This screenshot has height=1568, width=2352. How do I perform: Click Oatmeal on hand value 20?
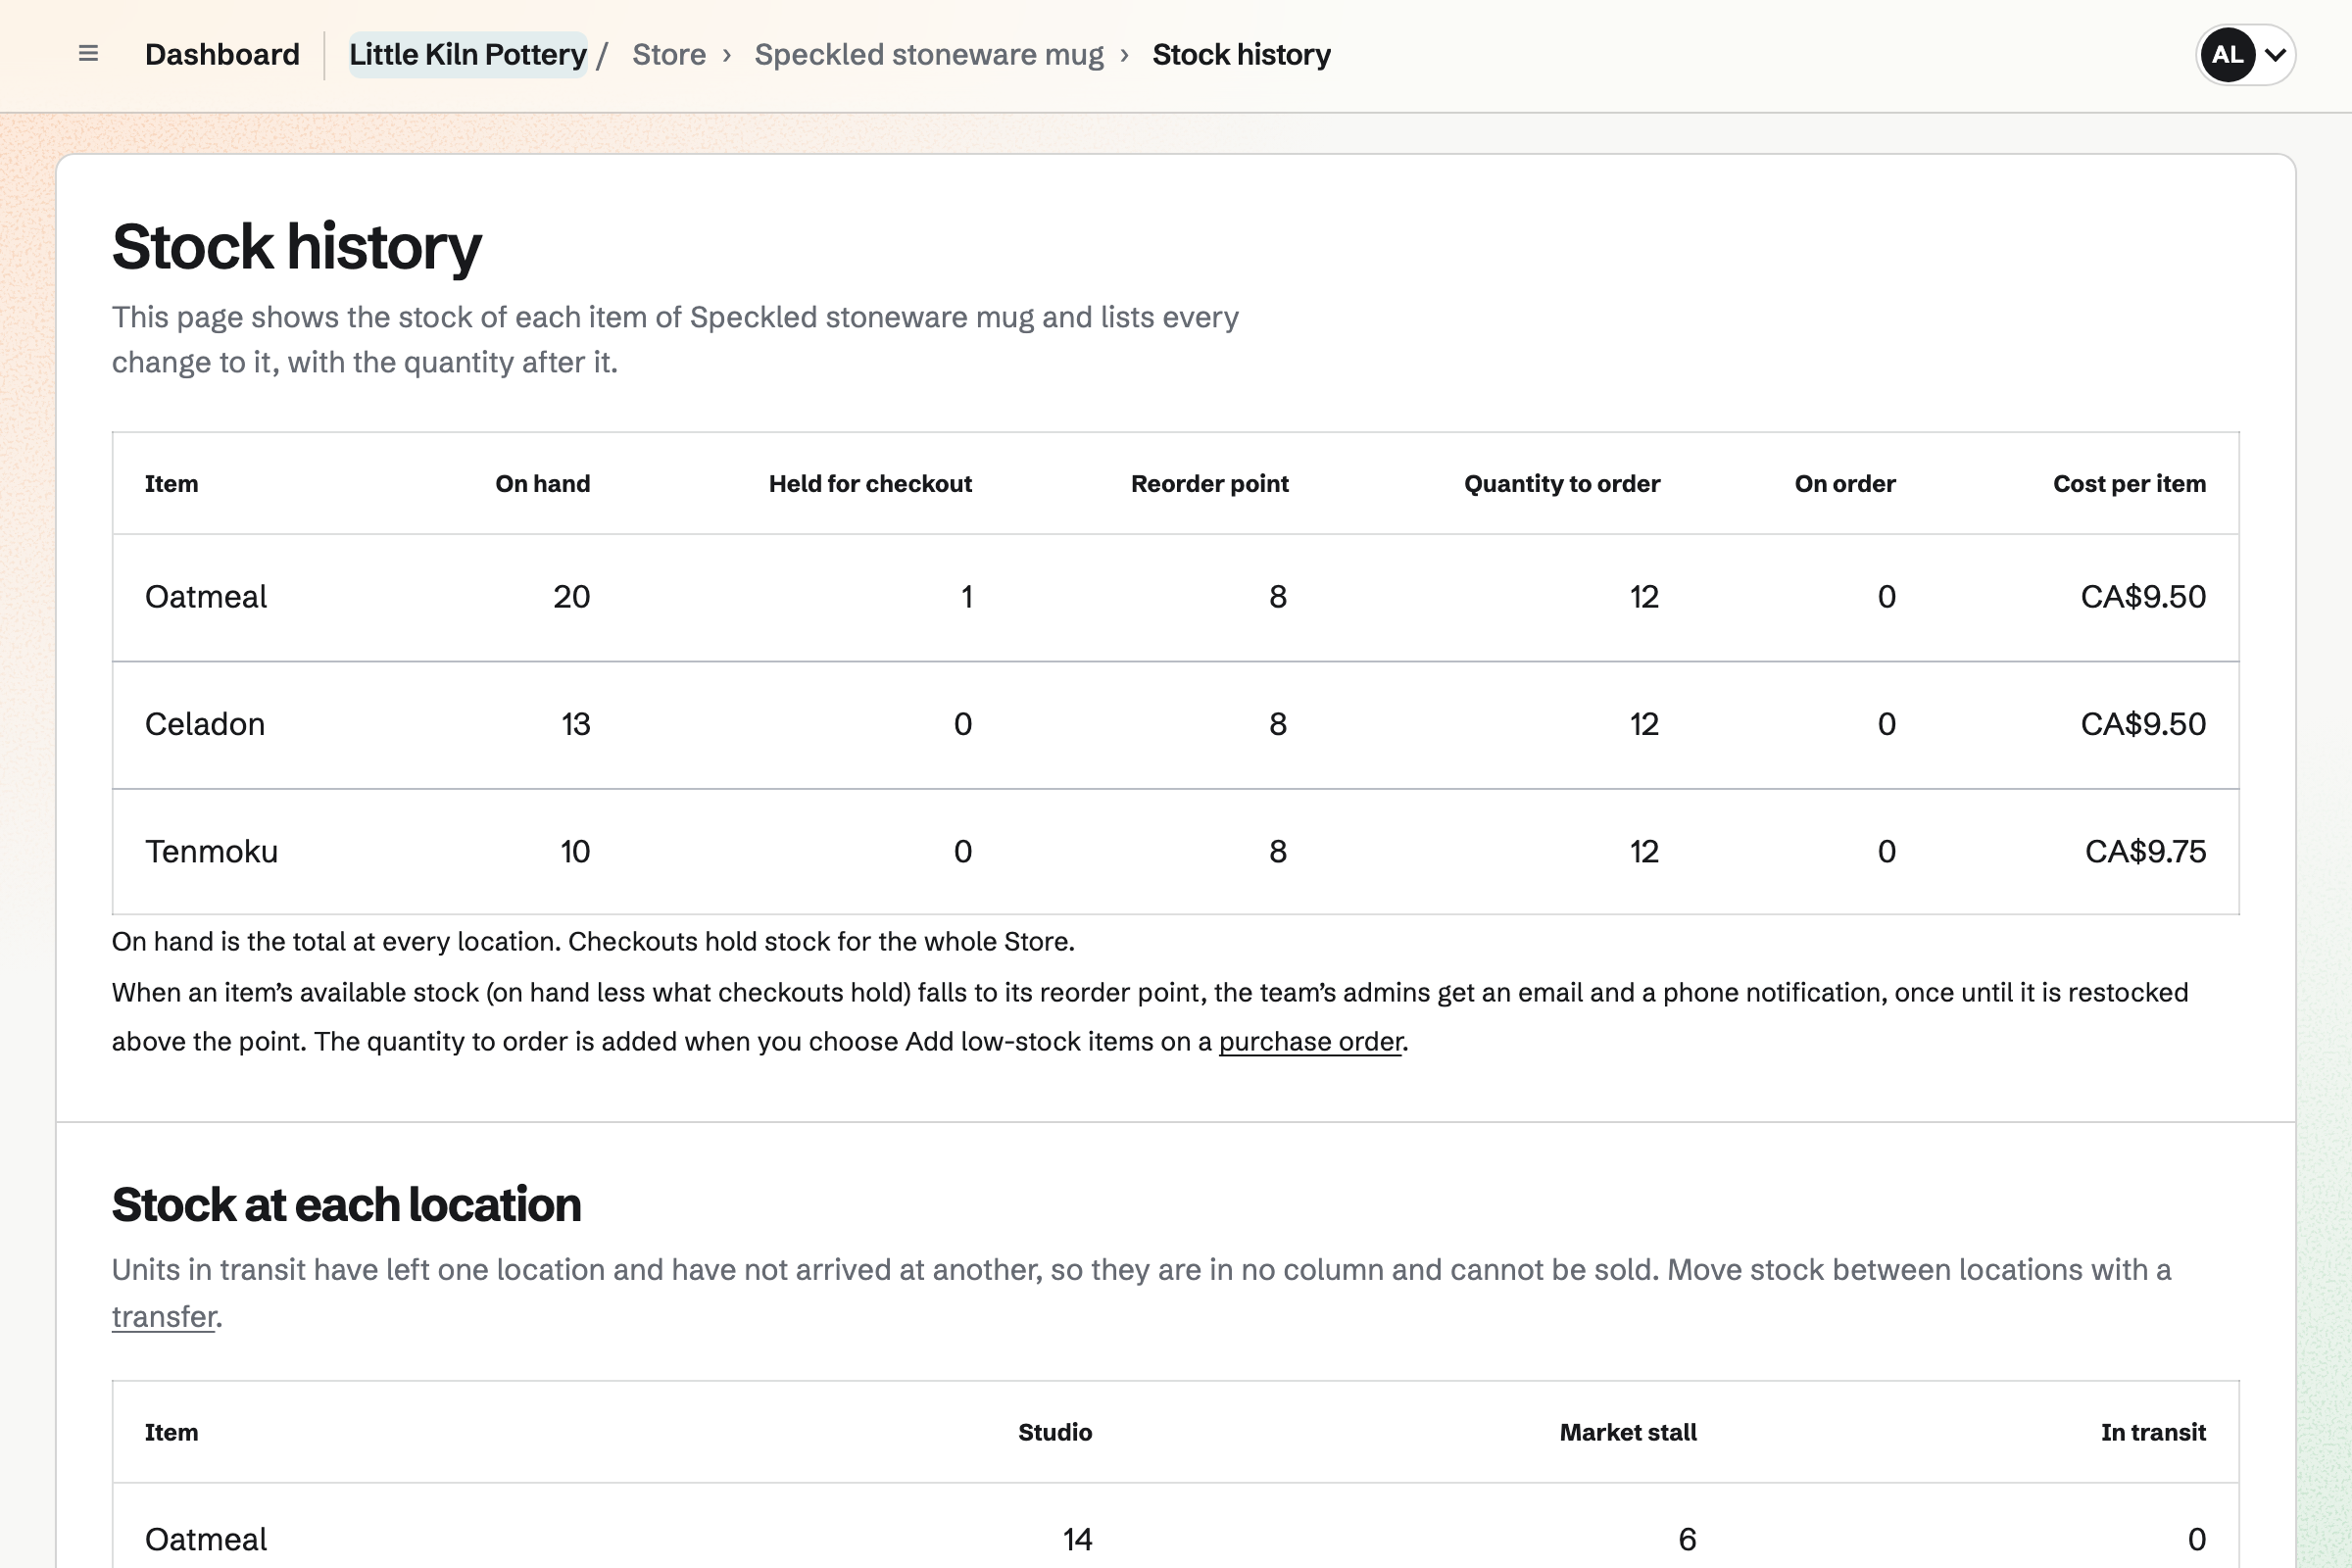[x=571, y=597]
